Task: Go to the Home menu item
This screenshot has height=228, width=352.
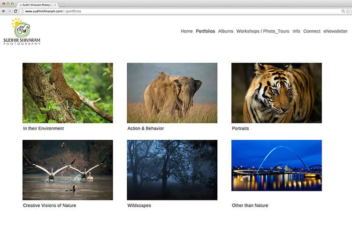Action: tap(187, 31)
